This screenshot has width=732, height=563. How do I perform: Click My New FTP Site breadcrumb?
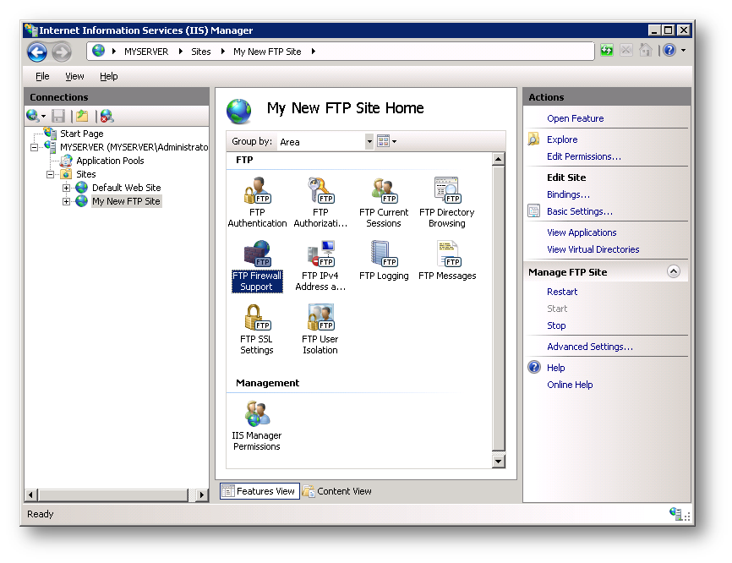coord(267,52)
